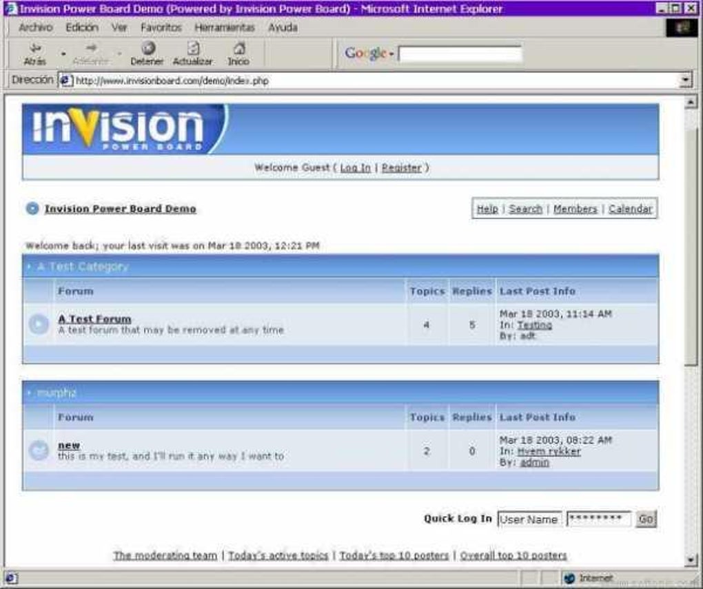The image size is (703, 589).
Task: Click the Log In link
Action: 356,167
